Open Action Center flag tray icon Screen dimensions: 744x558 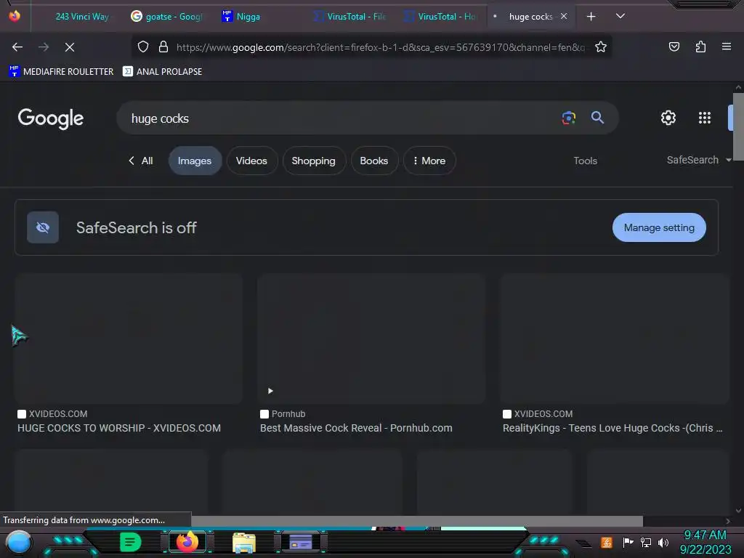click(x=628, y=542)
